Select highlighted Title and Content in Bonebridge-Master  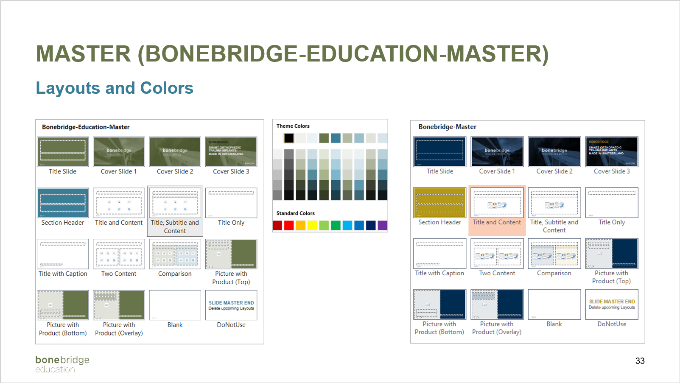(497, 203)
